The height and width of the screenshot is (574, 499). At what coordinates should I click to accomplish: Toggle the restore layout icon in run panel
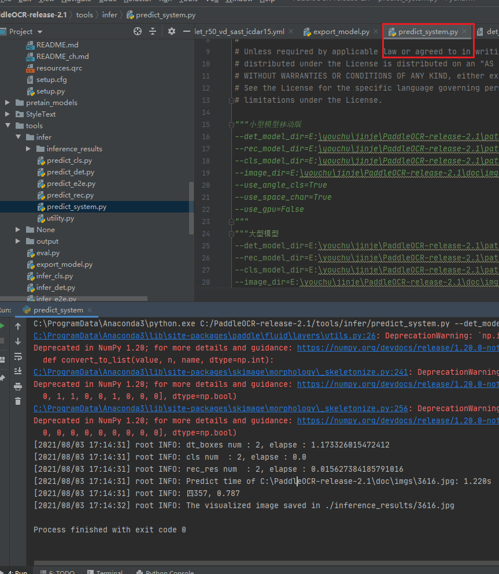coord(3,358)
